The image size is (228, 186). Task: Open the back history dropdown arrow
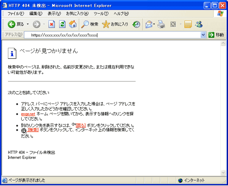(28, 24)
